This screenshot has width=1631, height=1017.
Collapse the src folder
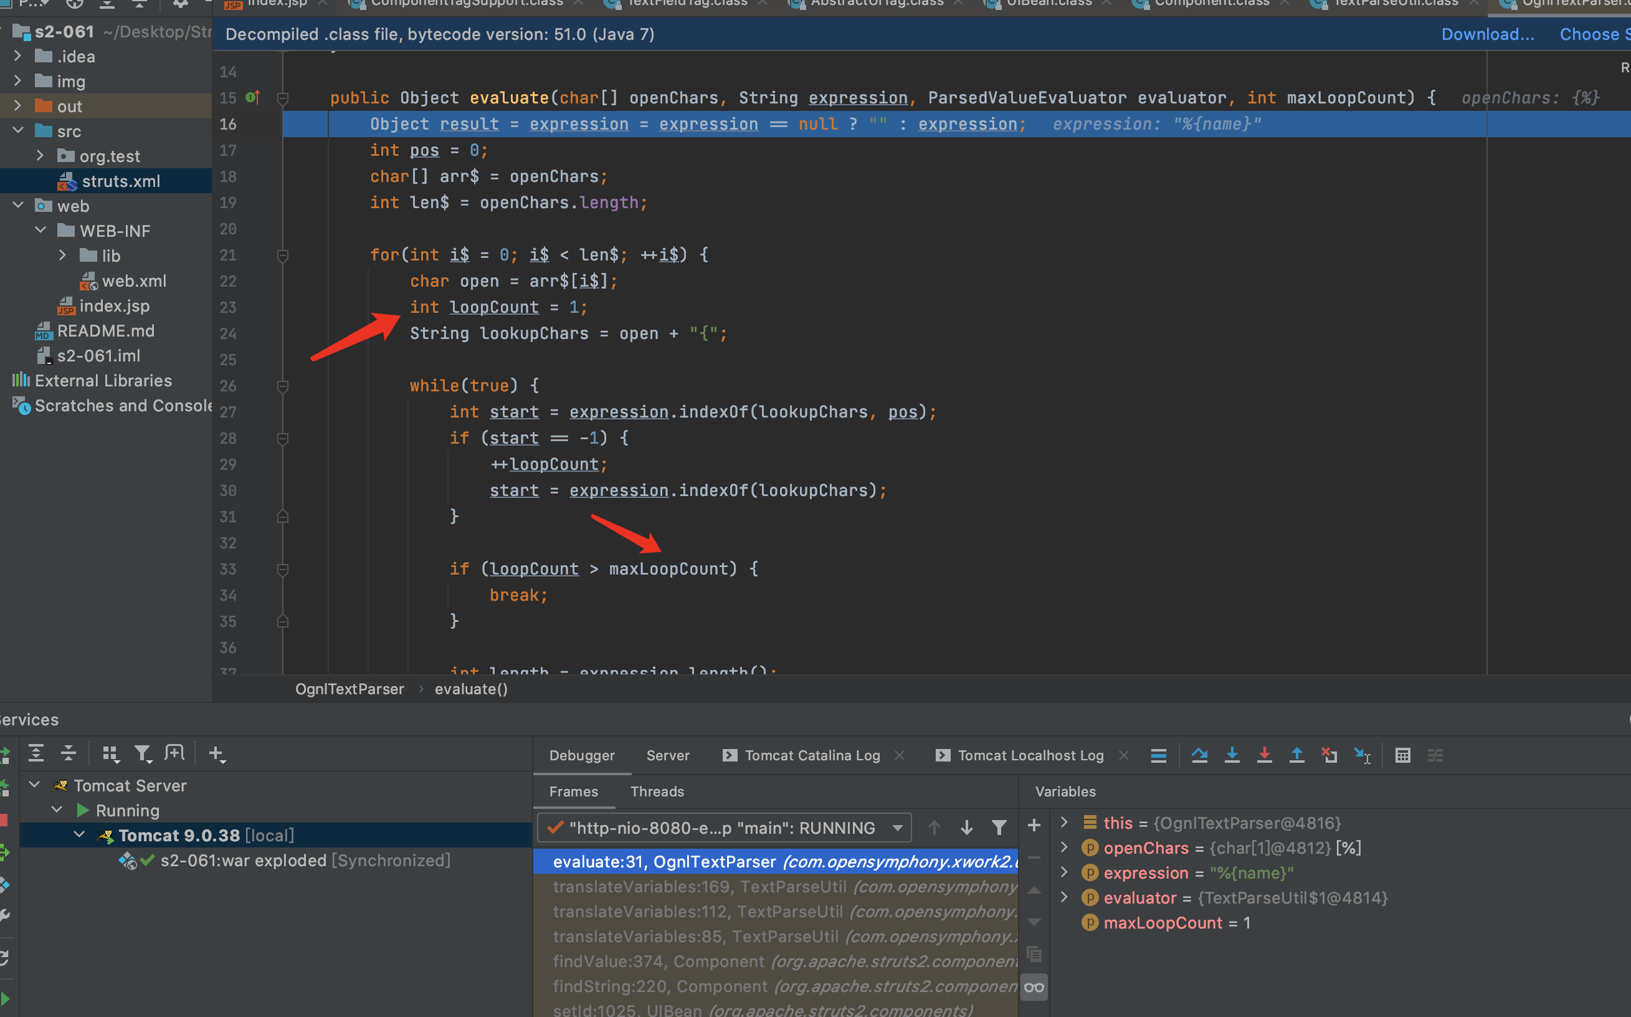pyautogui.click(x=18, y=130)
